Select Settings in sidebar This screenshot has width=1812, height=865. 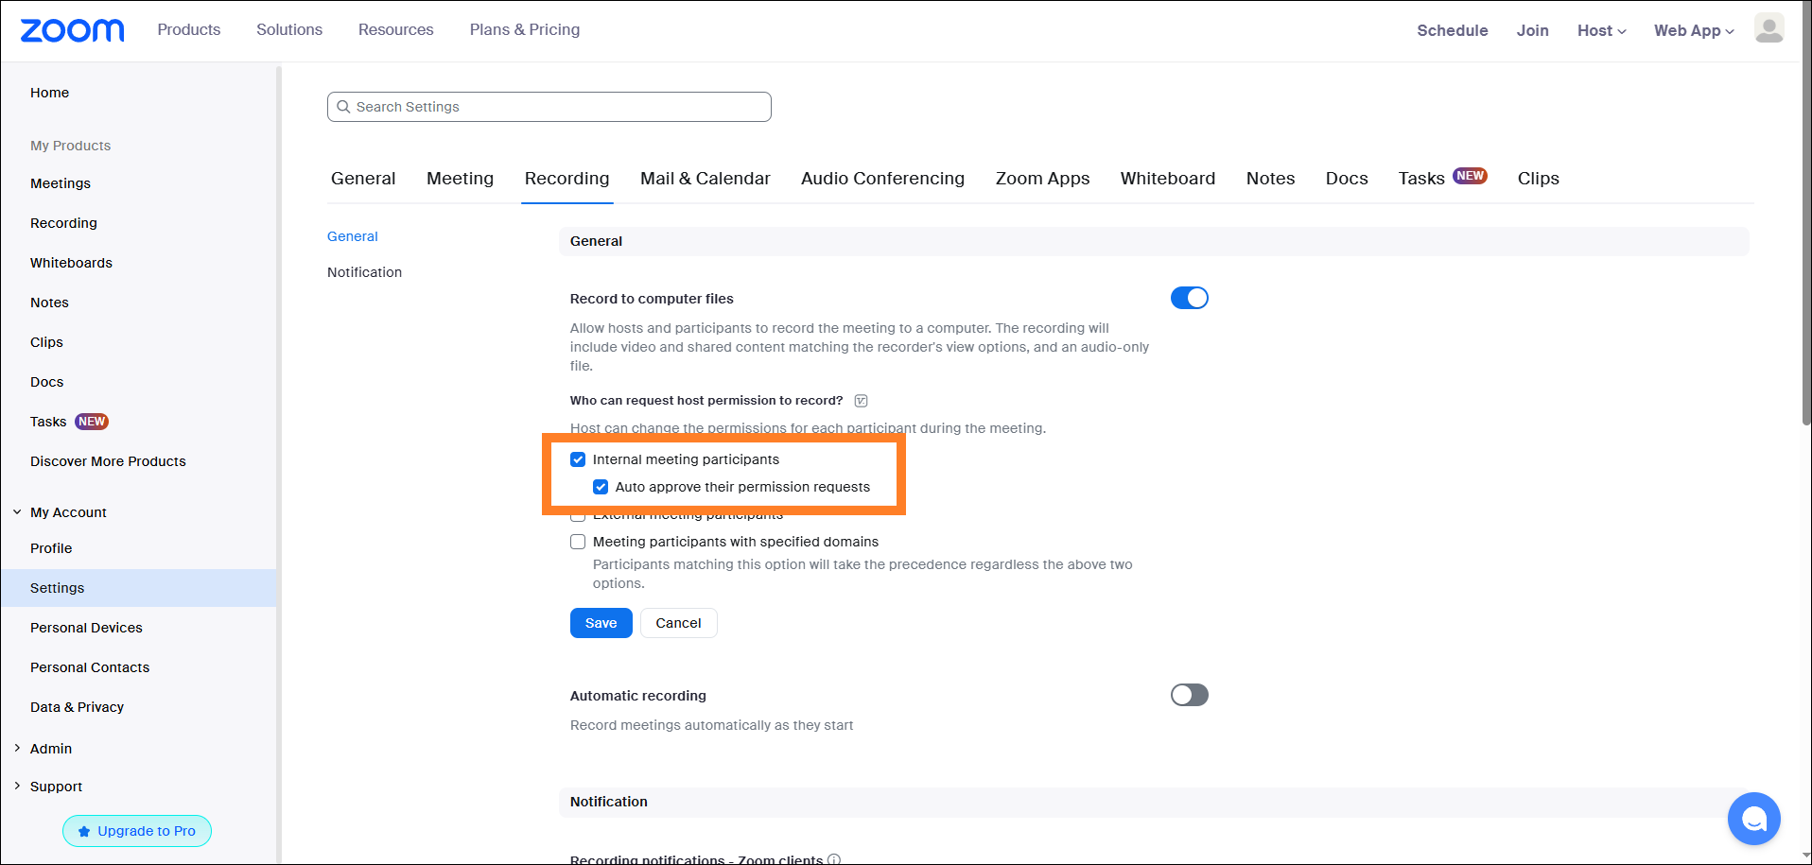tap(138, 588)
